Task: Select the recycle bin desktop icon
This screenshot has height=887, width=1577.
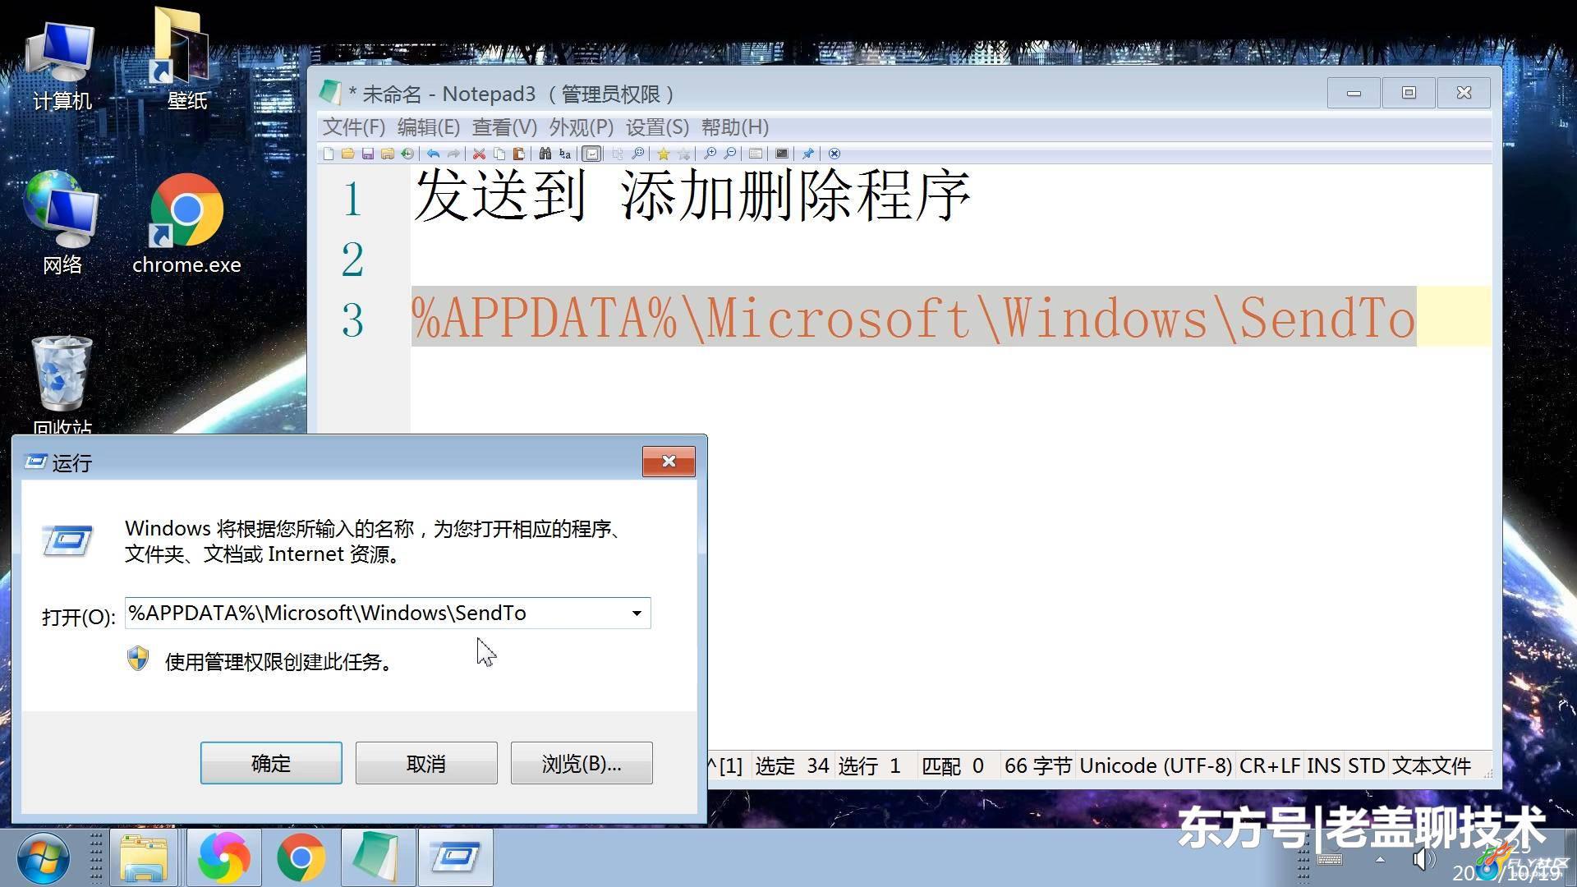Action: point(62,384)
